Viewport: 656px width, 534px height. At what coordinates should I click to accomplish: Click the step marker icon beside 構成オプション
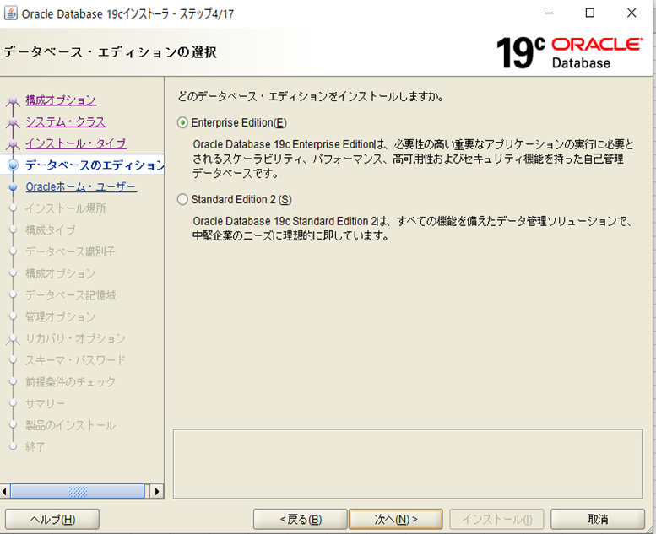click(12, 101)
